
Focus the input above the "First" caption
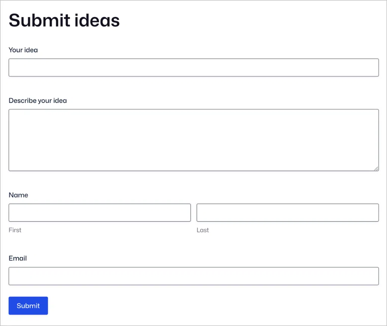[x=99, y=213]
